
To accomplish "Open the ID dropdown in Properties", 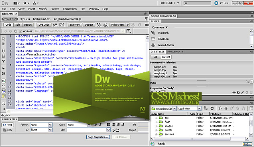I will pos(50,130).
